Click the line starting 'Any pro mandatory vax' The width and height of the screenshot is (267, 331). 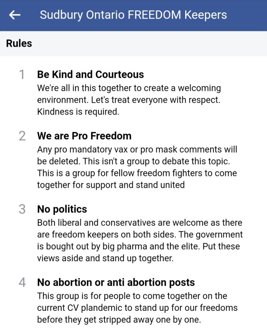point(137,150)
